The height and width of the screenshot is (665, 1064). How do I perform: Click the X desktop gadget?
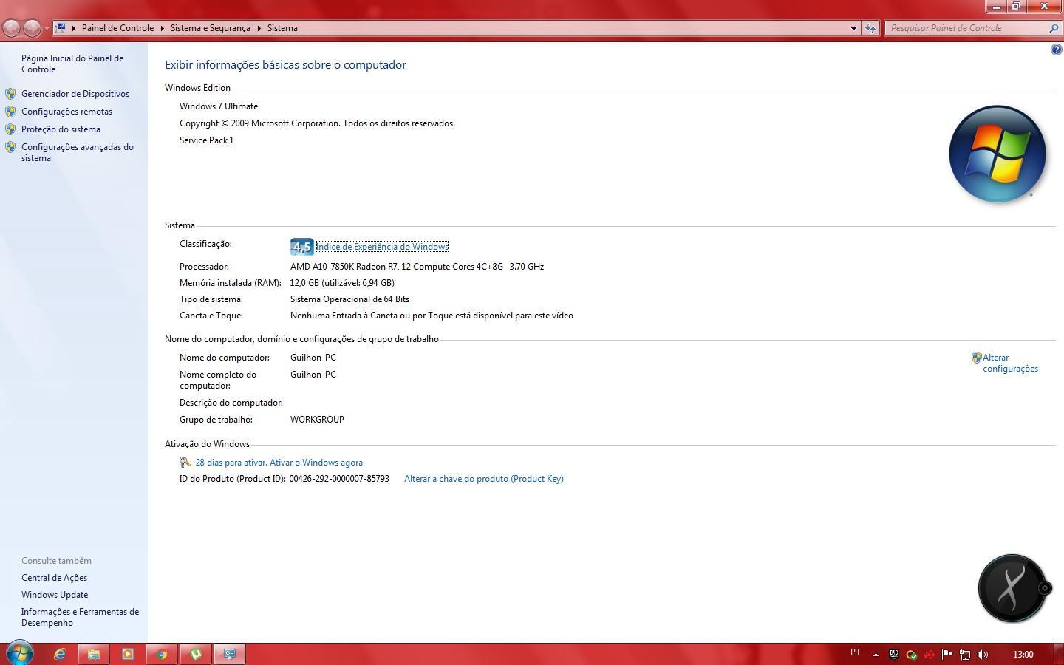(1012, 588)
